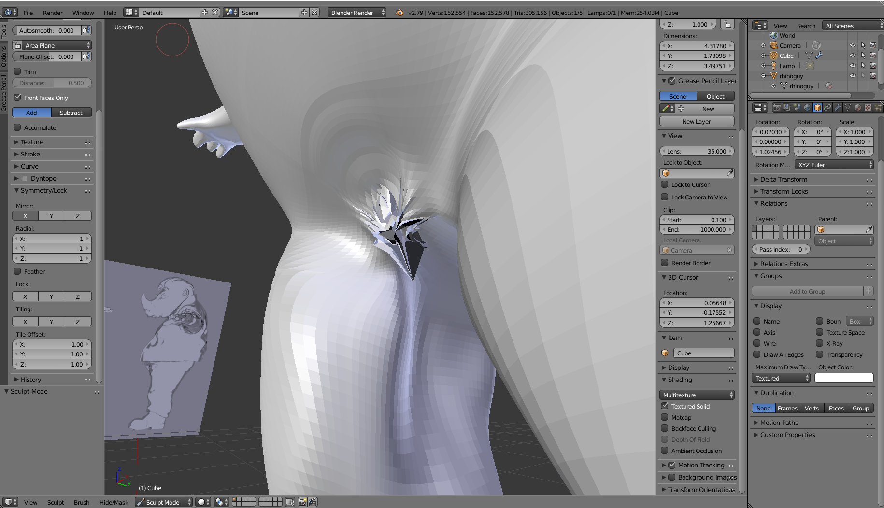Image resolution: width=884 pixels, height=508 pixels.
Task: Open Blender Render engine dropdown
Action: [357, 13]
